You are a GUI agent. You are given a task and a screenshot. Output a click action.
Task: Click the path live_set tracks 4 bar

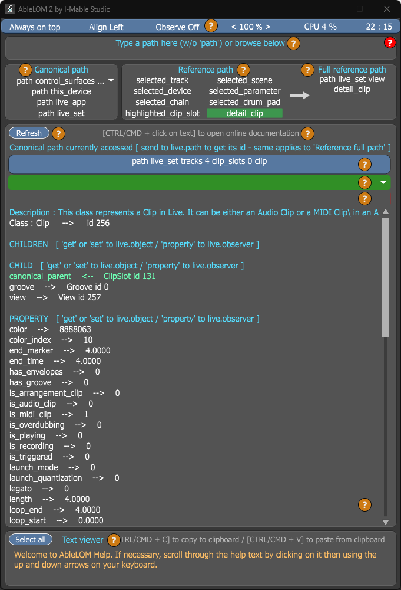click(200, 165)
